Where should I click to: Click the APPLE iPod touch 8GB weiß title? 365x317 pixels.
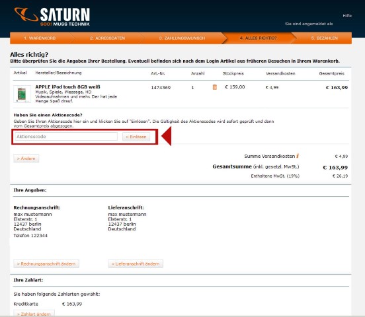(67, 87)
